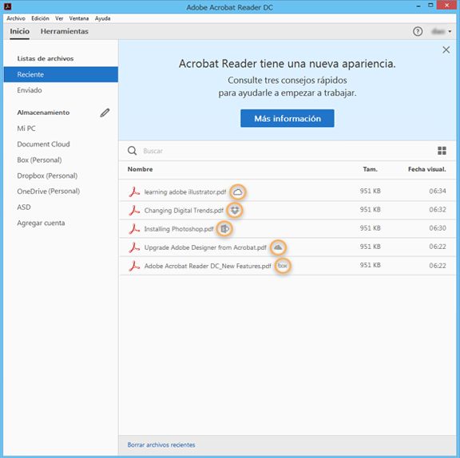This screenshot has height=458, width=460.
Task: Click Box icon next to Adobe Acrobat Reader DC_New Features.pdf
Action: 283,266
